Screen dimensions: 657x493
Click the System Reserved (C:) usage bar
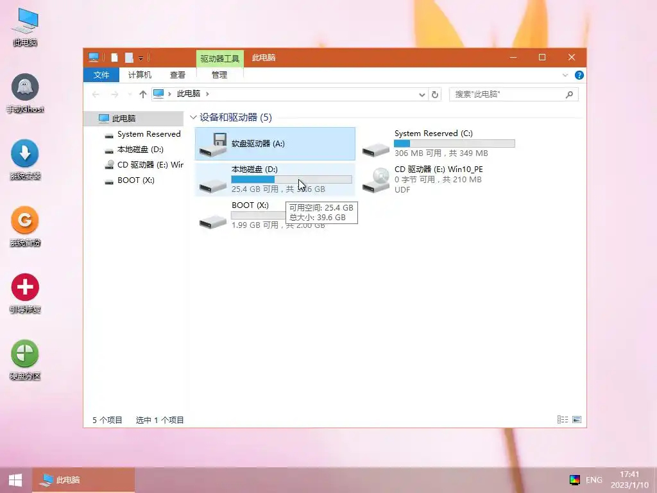pyautogui.click(x=454, y=143)
